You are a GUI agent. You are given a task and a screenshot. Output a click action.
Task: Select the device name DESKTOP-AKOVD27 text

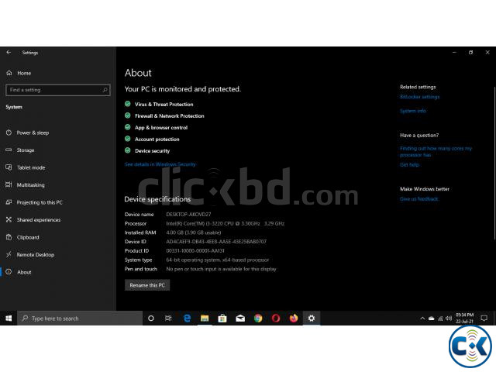[x=188, y=214]
